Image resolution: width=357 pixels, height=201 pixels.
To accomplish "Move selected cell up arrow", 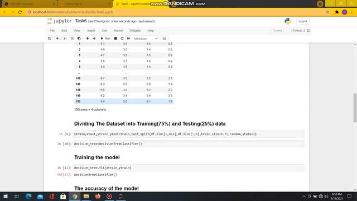I will [x=88, y=39].
